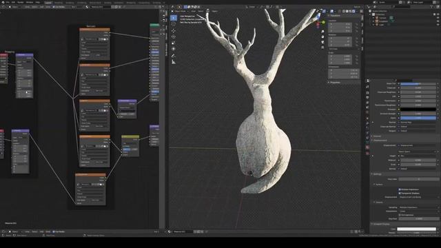The image size is (441, 248).
Task: Toggle viewport overlays button
Action: 332,11
